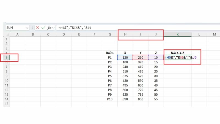
Task: Cancel the formula with the X icon
Action: pos(37,28)
